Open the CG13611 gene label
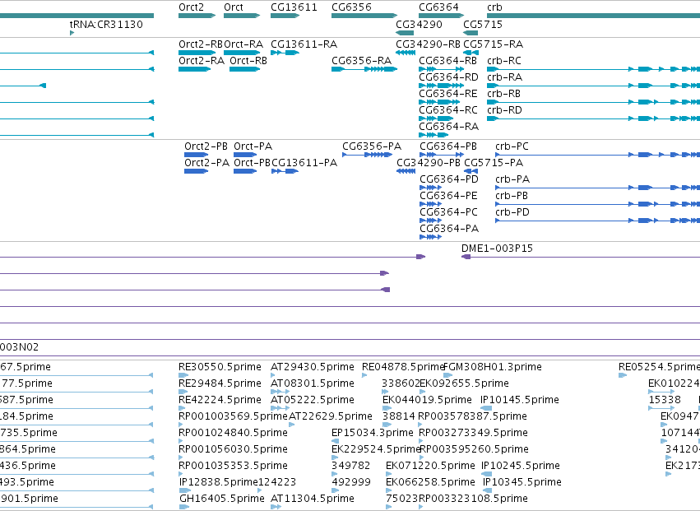This screenshot has width=700, height=511. (x=294, y=7)
